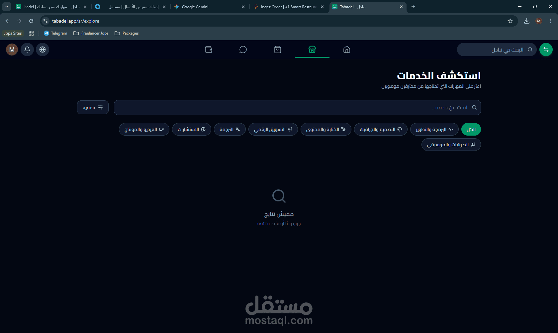Open the Freelancer Jops bookmarks folder
The height and width of the screenshot is (333, 558).
[x=91, y=33]
